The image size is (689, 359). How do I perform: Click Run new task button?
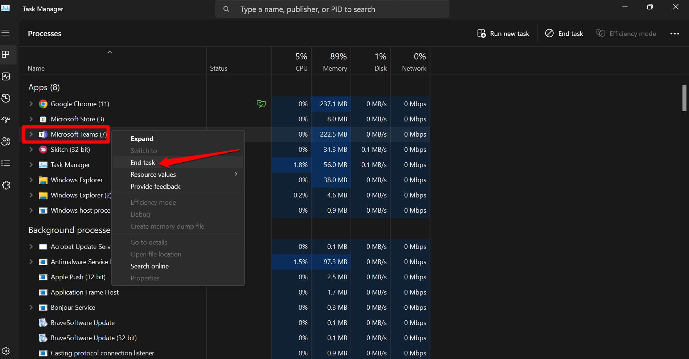[503, 34]
